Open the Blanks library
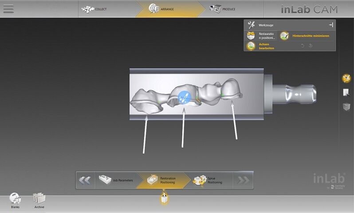The image size is (354, 213). tap(15, 200)
